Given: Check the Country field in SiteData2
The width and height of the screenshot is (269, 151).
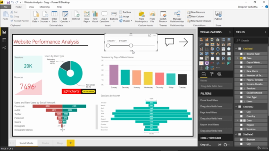Looking at the screenshot, I should pos(241,116).
